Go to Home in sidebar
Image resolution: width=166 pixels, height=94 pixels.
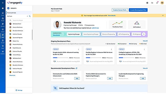click(x=3, y=14)
